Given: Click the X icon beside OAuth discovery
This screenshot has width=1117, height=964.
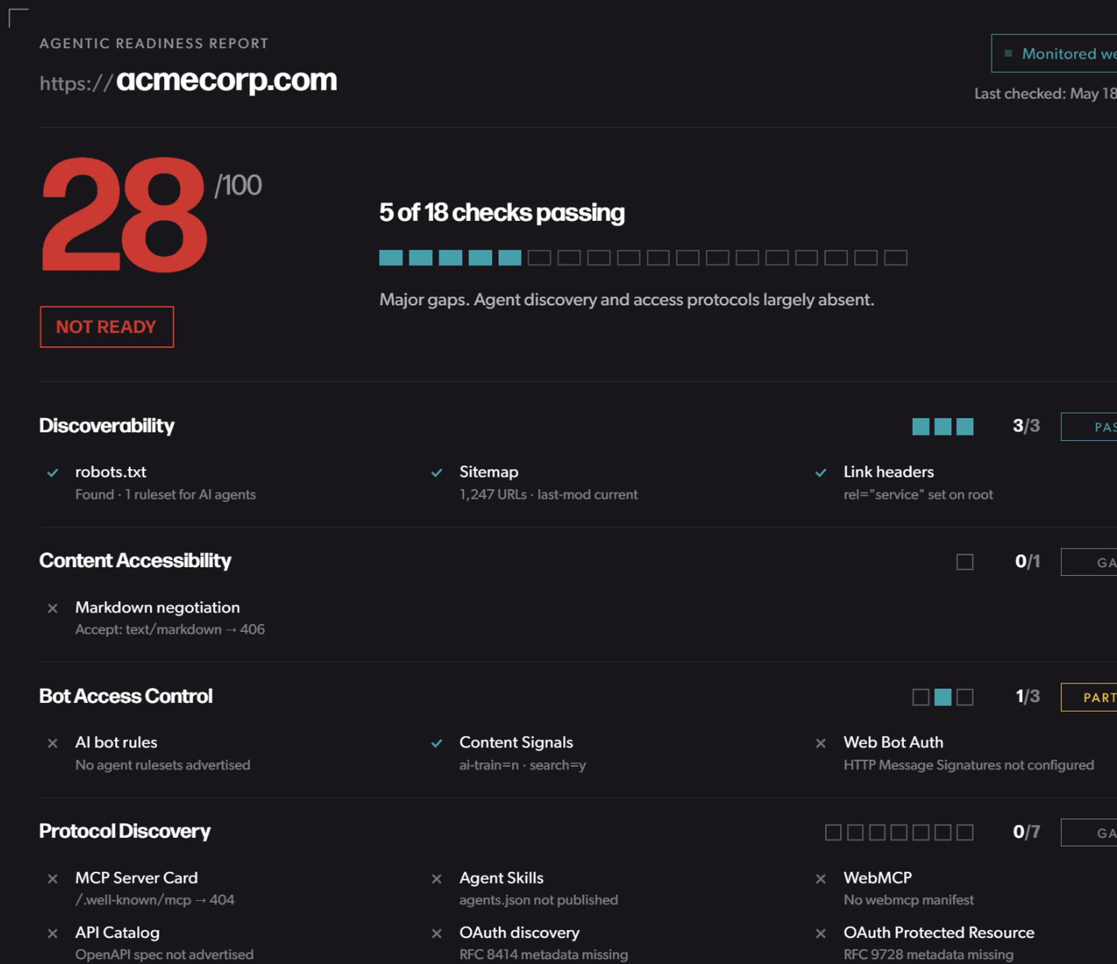Looking at the screenshot, I should point(437,933).
